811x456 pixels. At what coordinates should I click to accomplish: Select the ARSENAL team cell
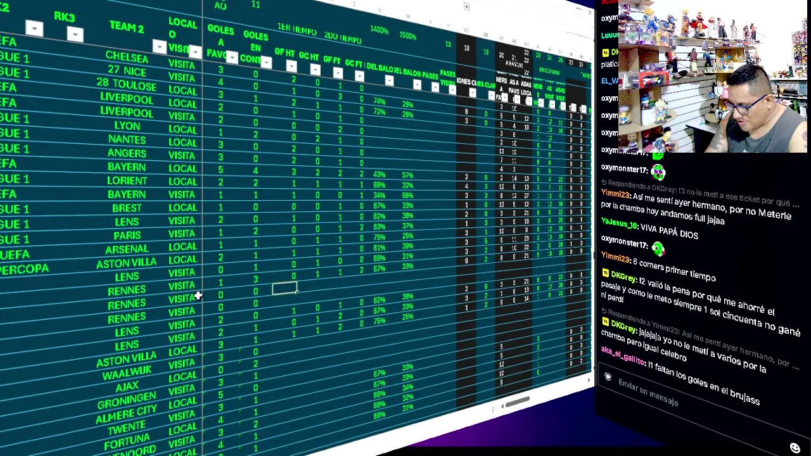127,249
